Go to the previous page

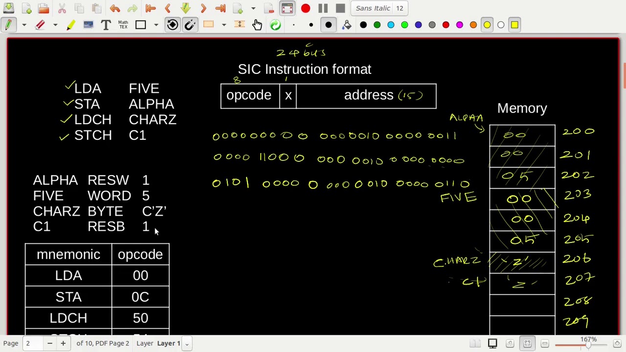[x=168, y=8]
